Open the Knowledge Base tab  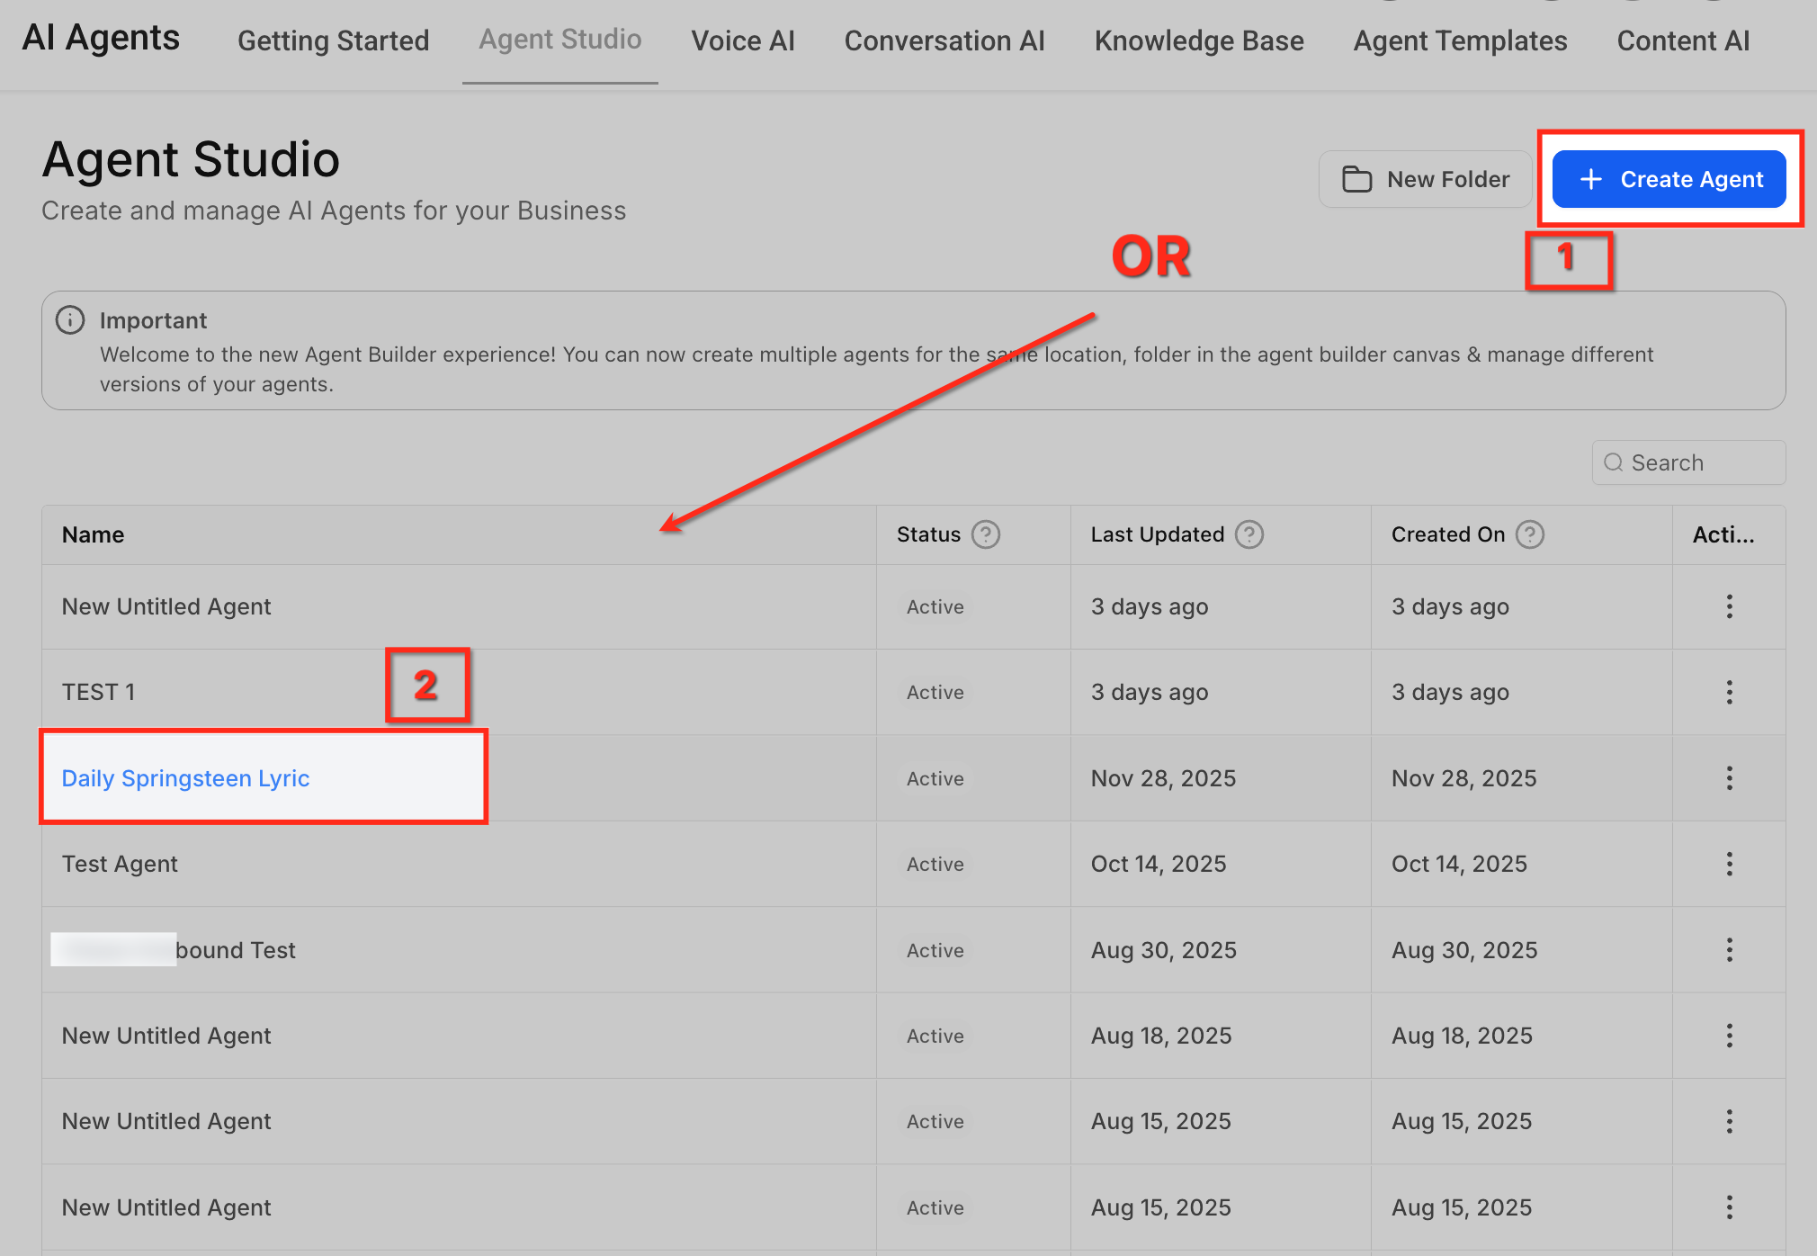1198,40
